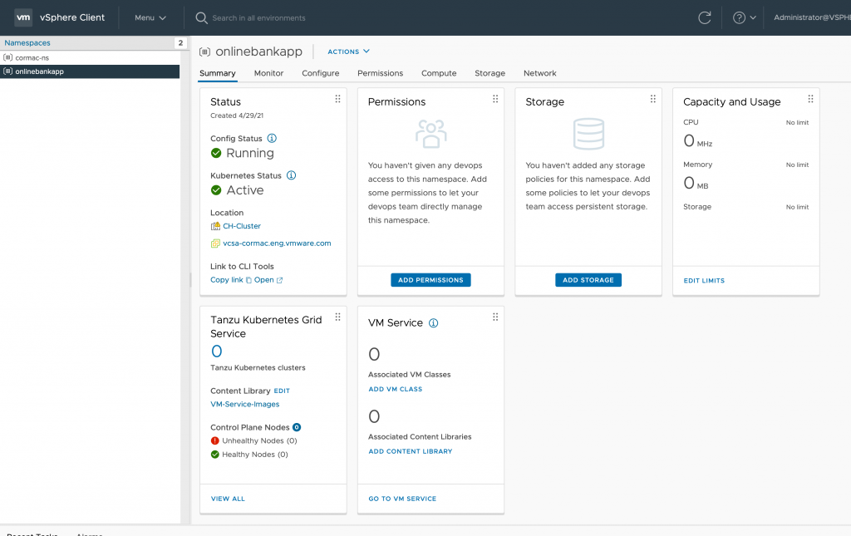Click the drag handle on Capacity and Usage card
Screen dimensions: 851x536
pos(810,99)
